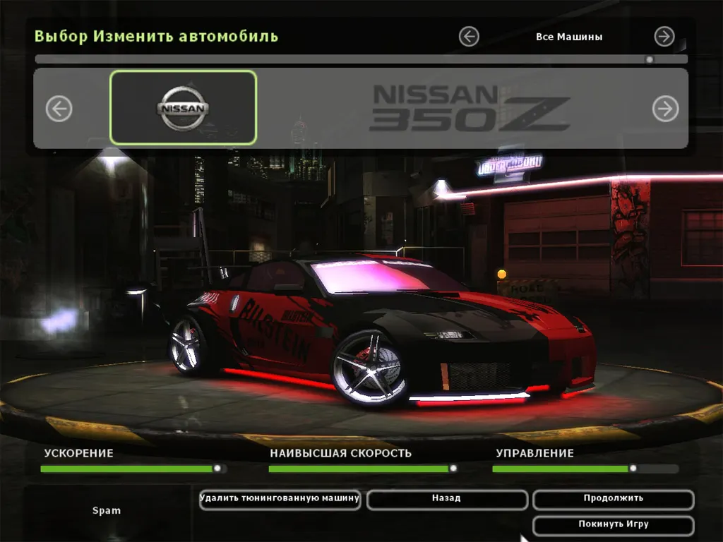Click the Назад button
This screenshot has width=723, height=542.
coord(447,500)
